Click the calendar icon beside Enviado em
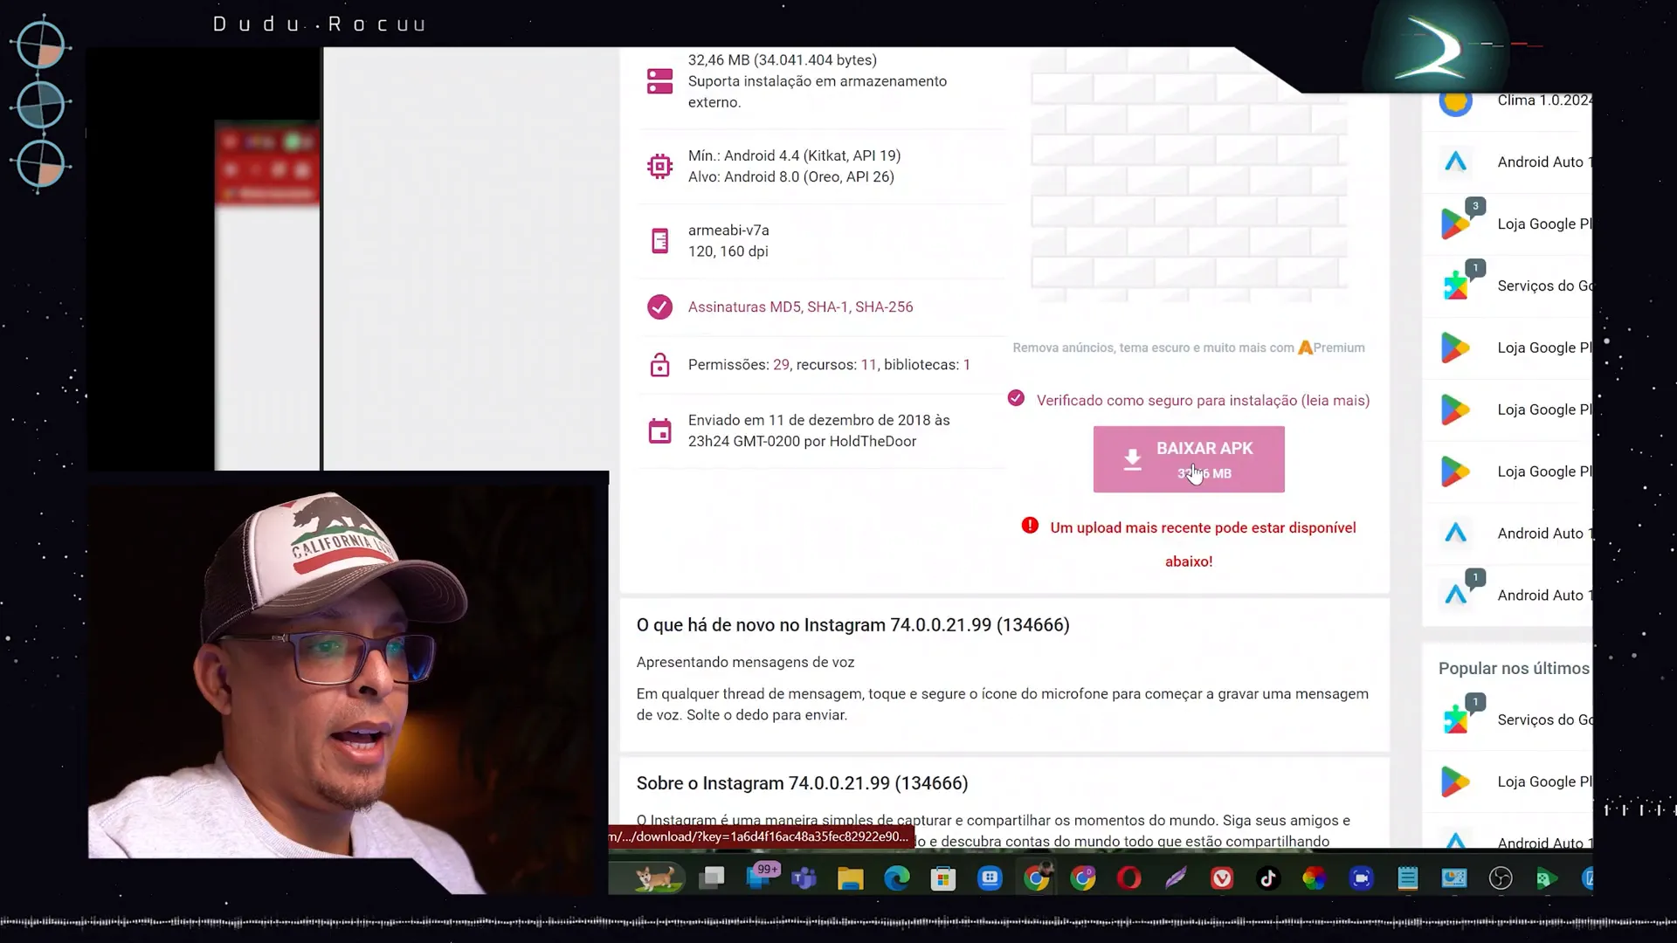Screen dimensions: 1677x943 pos(659,430)
